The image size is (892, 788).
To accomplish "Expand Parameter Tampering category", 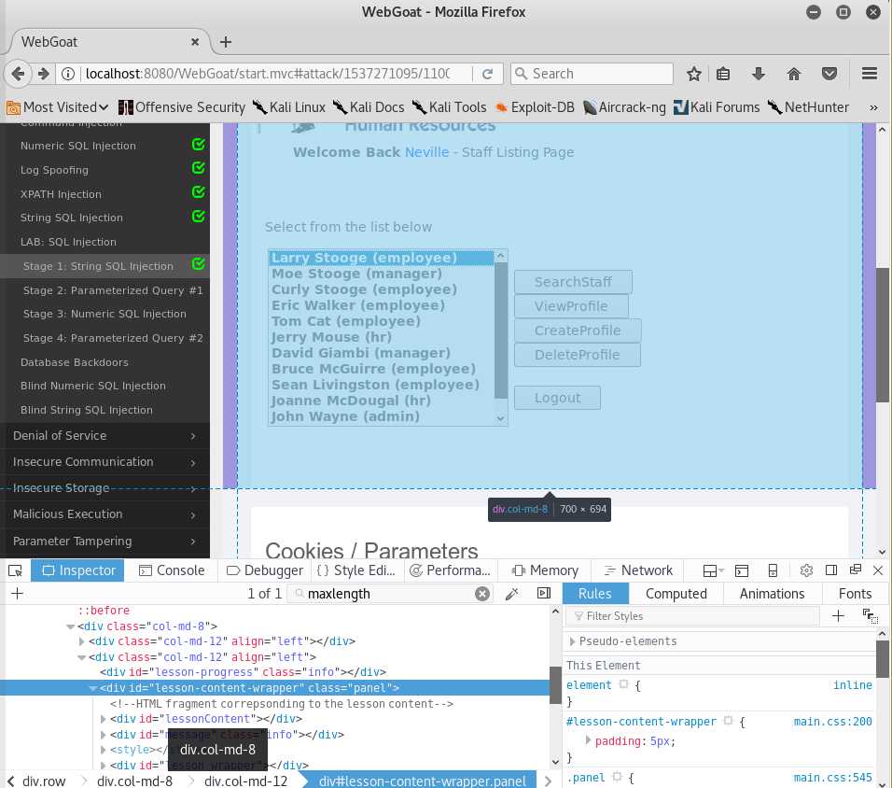I will pyautogui.click(x=105, y=541).
